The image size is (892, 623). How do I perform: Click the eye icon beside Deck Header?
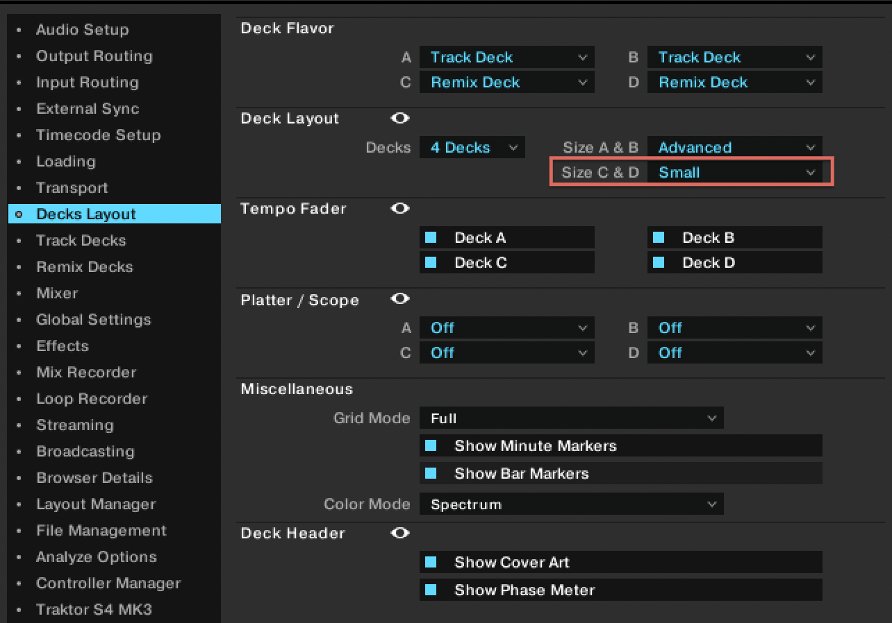coord(400,534)
